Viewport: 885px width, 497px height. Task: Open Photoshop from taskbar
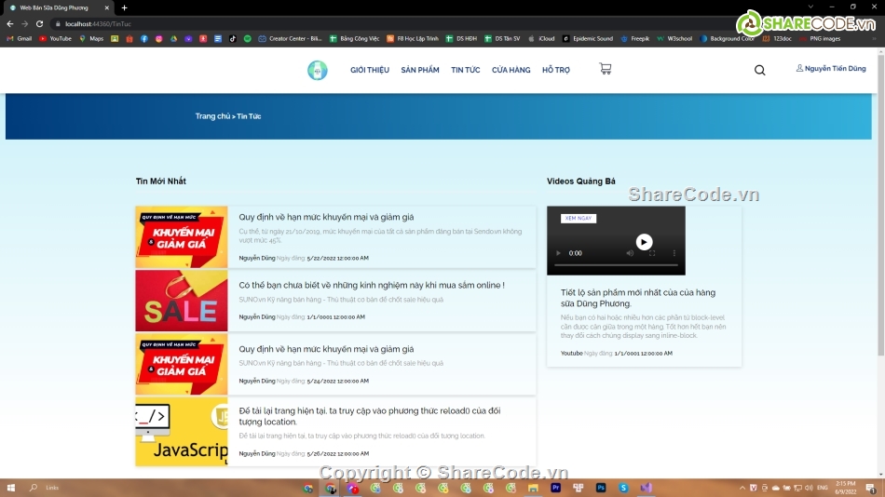pyautogui.click(x=601, y=488)
